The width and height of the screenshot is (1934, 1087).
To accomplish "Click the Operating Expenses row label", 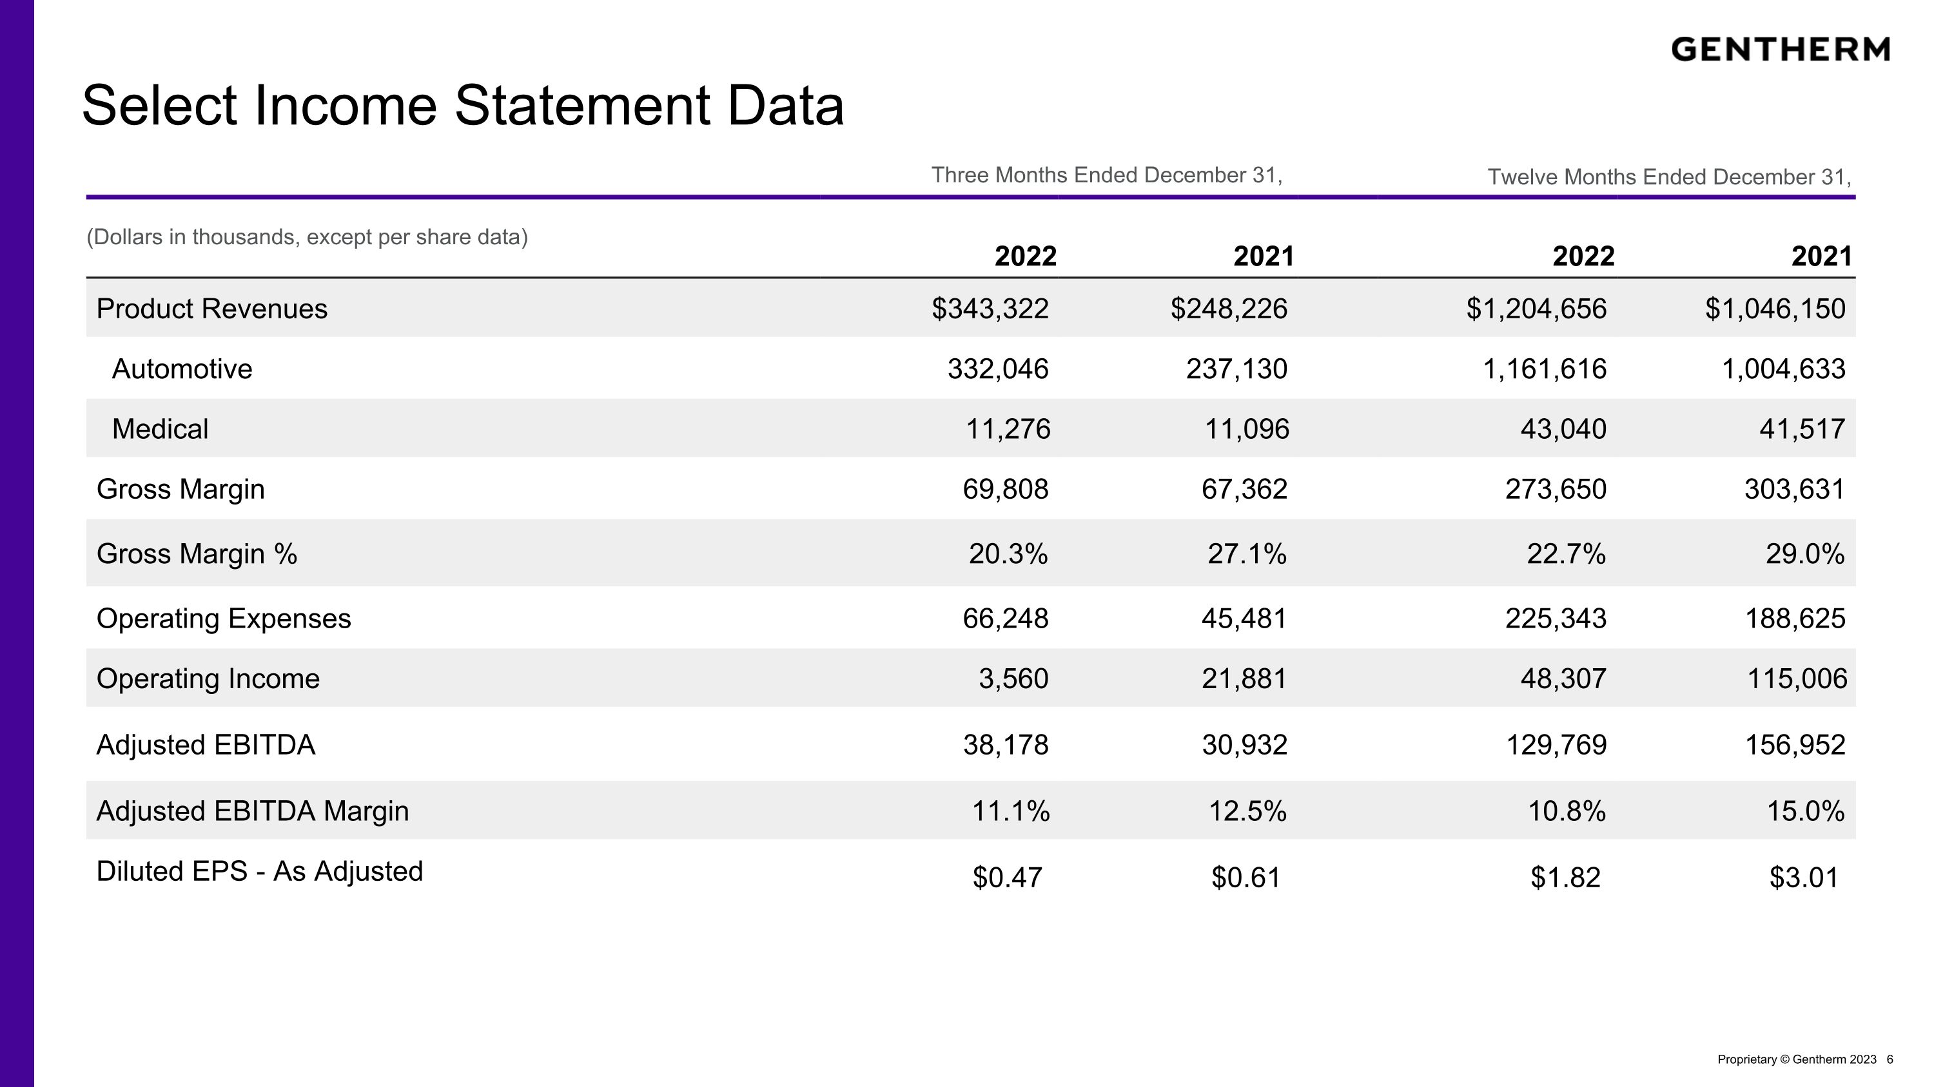I will 224,619.
